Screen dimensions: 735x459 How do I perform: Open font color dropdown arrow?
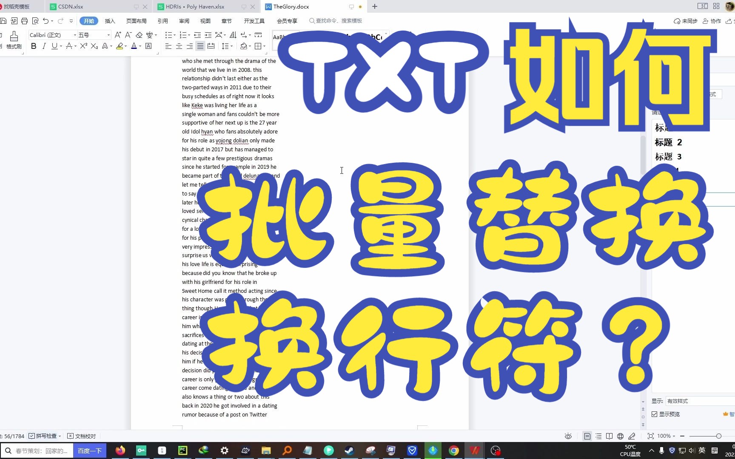tap(140, 46)
